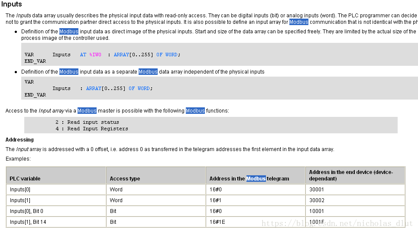The image size is (418, 232).
Task: Click the "Address in the end device" header
Action: click(351, 175)
